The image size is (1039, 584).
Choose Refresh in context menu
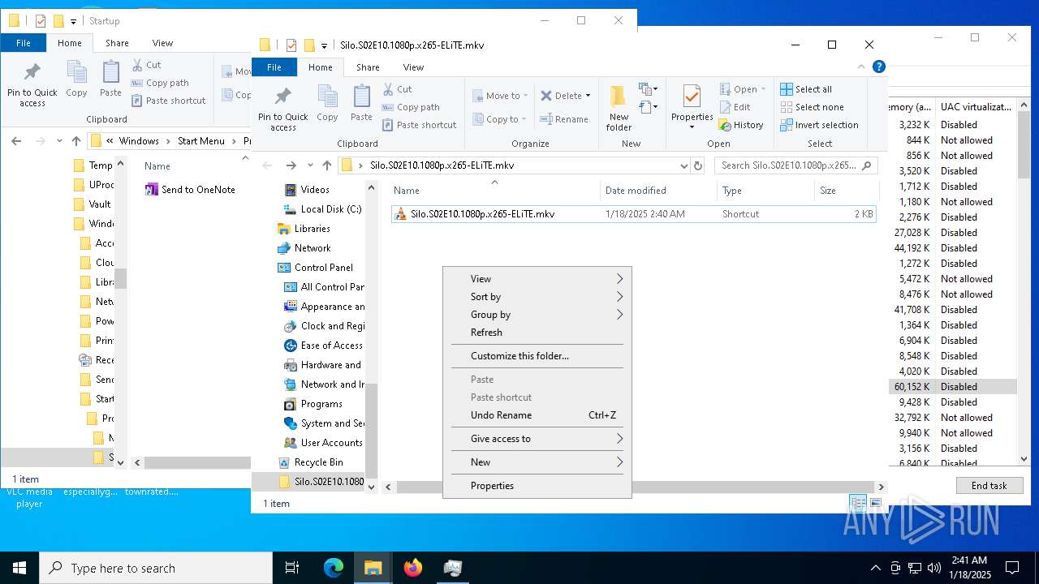pyautogui.click(x=537, y=333)
